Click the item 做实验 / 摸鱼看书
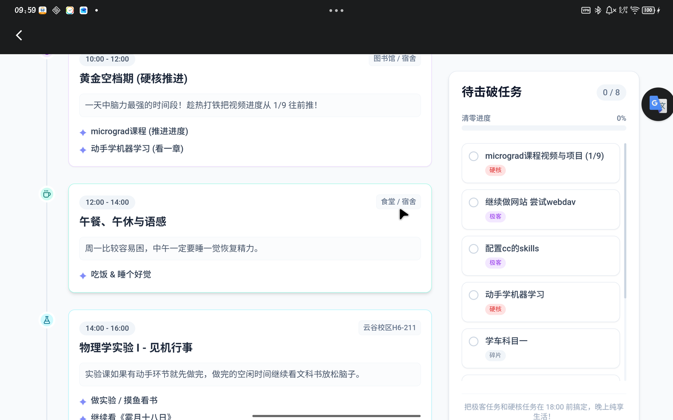This screenshot has height=420, width=673. tap(124, 400)
